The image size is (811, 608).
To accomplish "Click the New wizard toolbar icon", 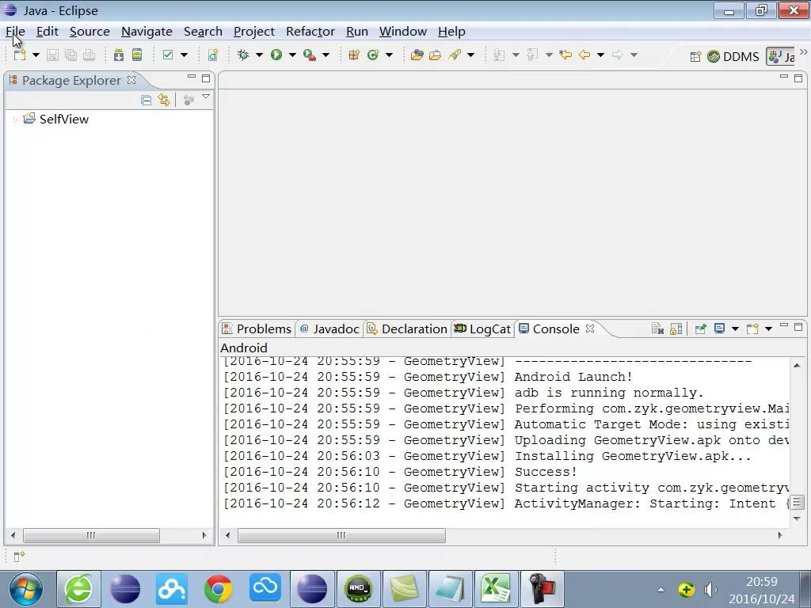I will tap(20, 55).
